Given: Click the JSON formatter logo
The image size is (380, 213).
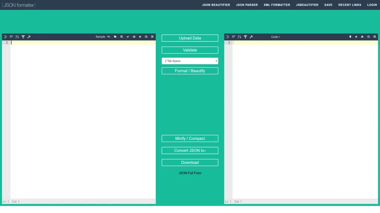Looking at the screenshot, I should tap(19, 5).
